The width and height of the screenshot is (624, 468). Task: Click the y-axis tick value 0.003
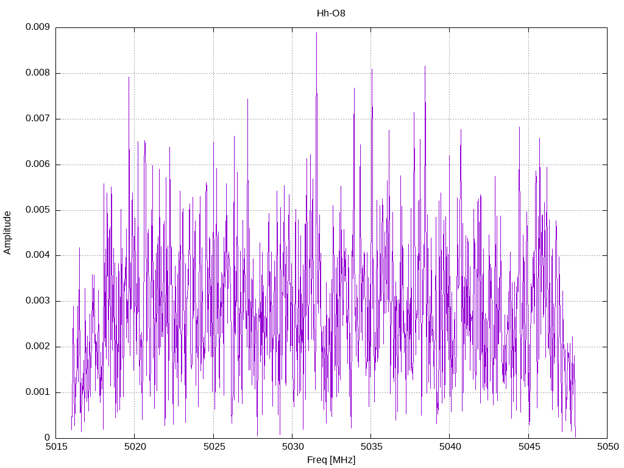pos(38,300)
